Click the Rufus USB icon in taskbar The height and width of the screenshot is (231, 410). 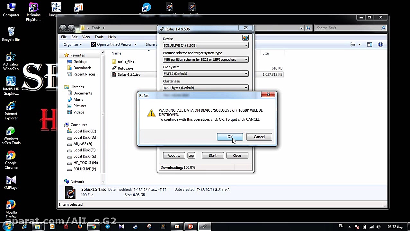pos(204,227)
